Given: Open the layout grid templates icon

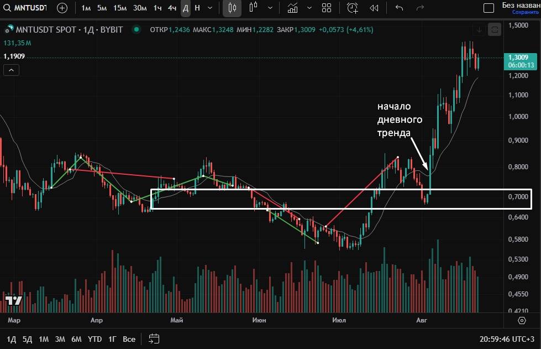Looking at the screenshot, I should point(327,8).
